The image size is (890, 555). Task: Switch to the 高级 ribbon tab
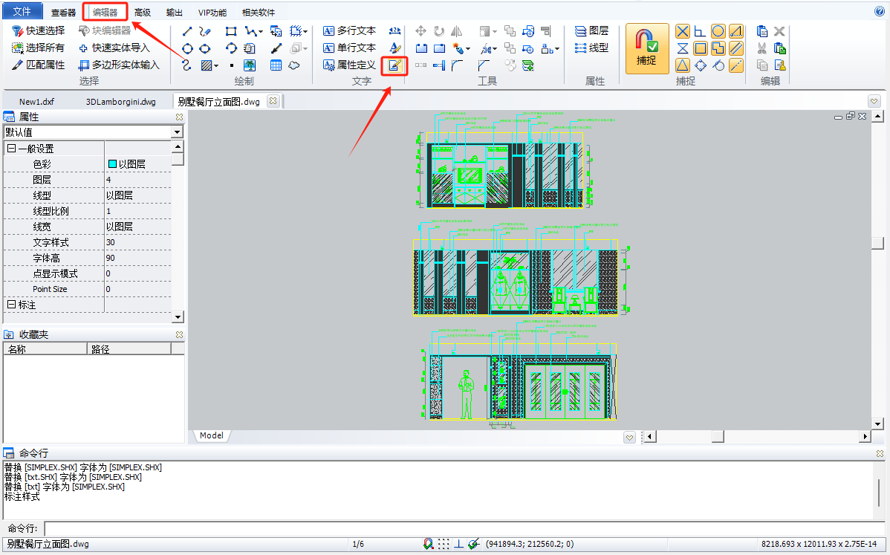(143, 13)
